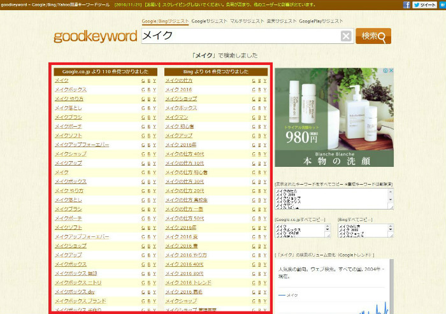Open Bing keyword メイクマン
Viewport: 446px width, 314px height.
[176, 117]
